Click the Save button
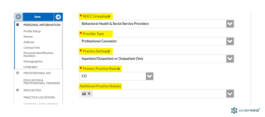 [38, 17]
